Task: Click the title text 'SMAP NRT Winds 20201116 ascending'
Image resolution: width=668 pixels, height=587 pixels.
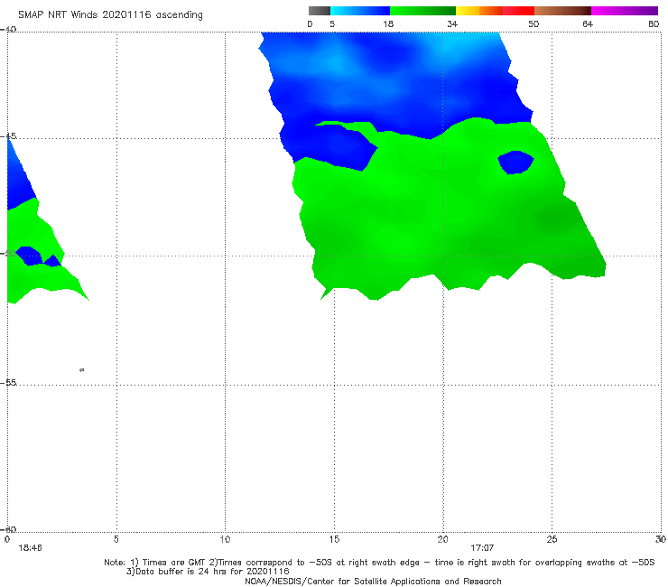Action: [110, 15]
